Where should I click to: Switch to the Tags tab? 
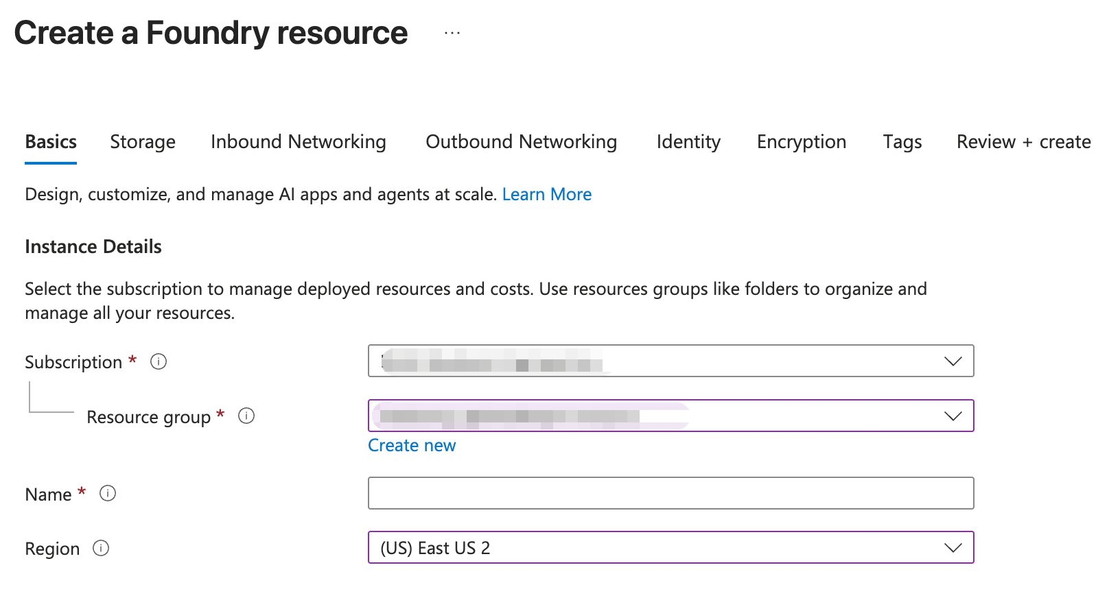click(902, 141)
